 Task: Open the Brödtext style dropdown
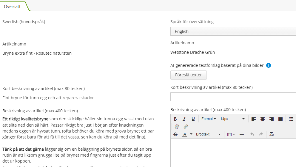pos(208,134)
